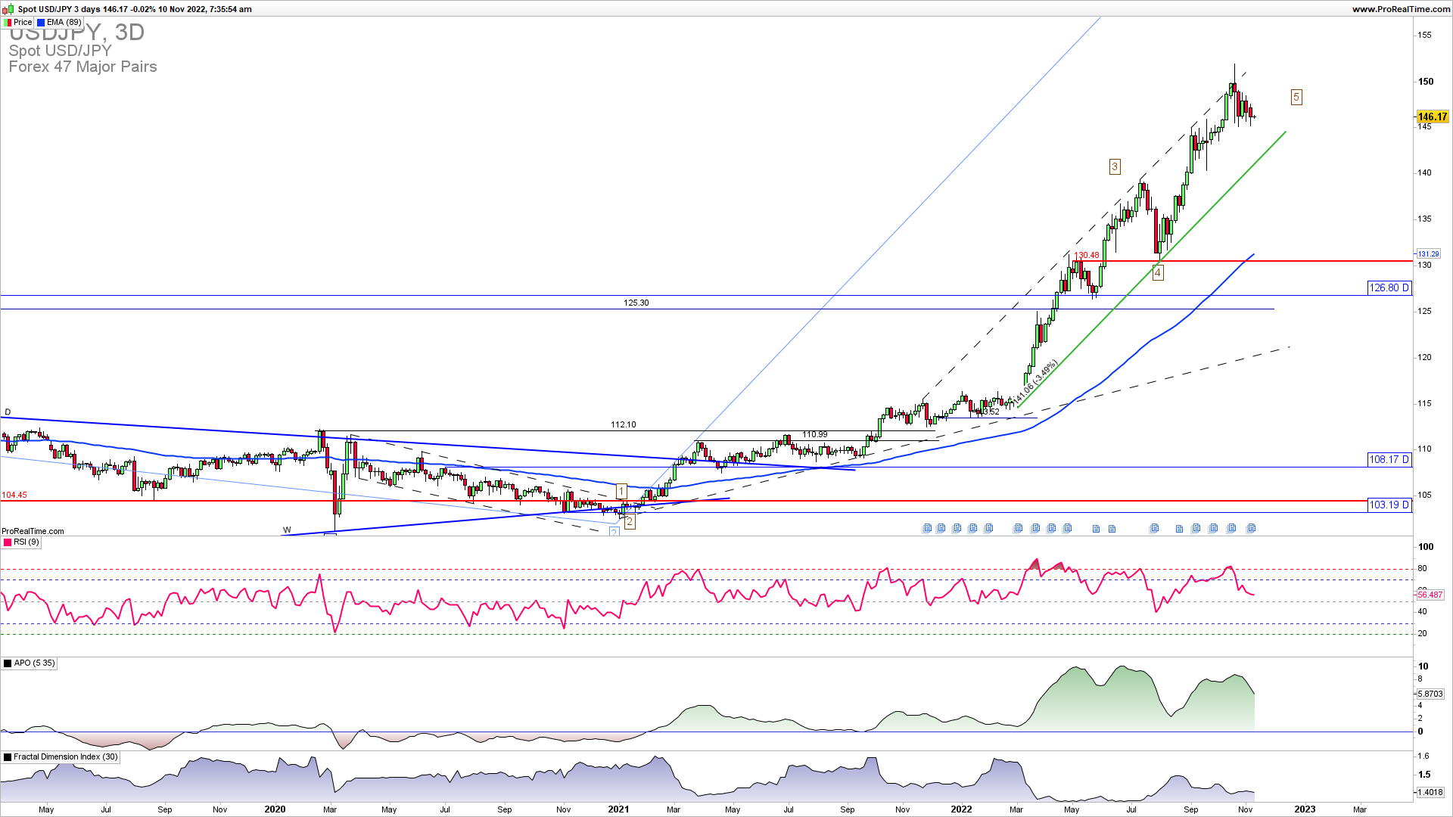Click the Price red-green color swatch

(x=8, y=23)
